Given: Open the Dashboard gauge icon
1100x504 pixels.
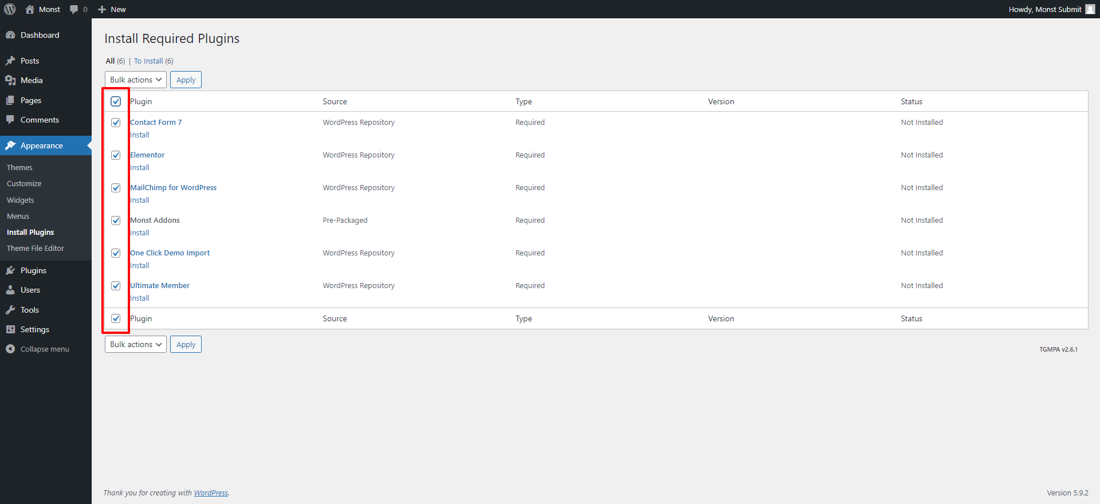Looking at the screenshot, I should click(x=10, y=35).
